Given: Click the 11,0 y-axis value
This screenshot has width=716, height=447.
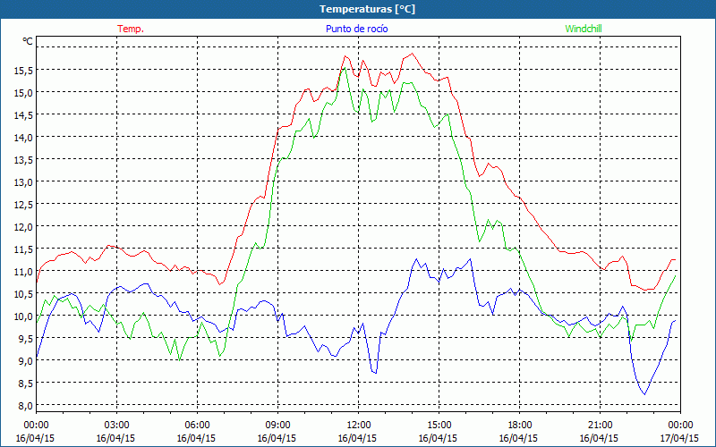Looking at the screenshot, I should coord(23,272).
